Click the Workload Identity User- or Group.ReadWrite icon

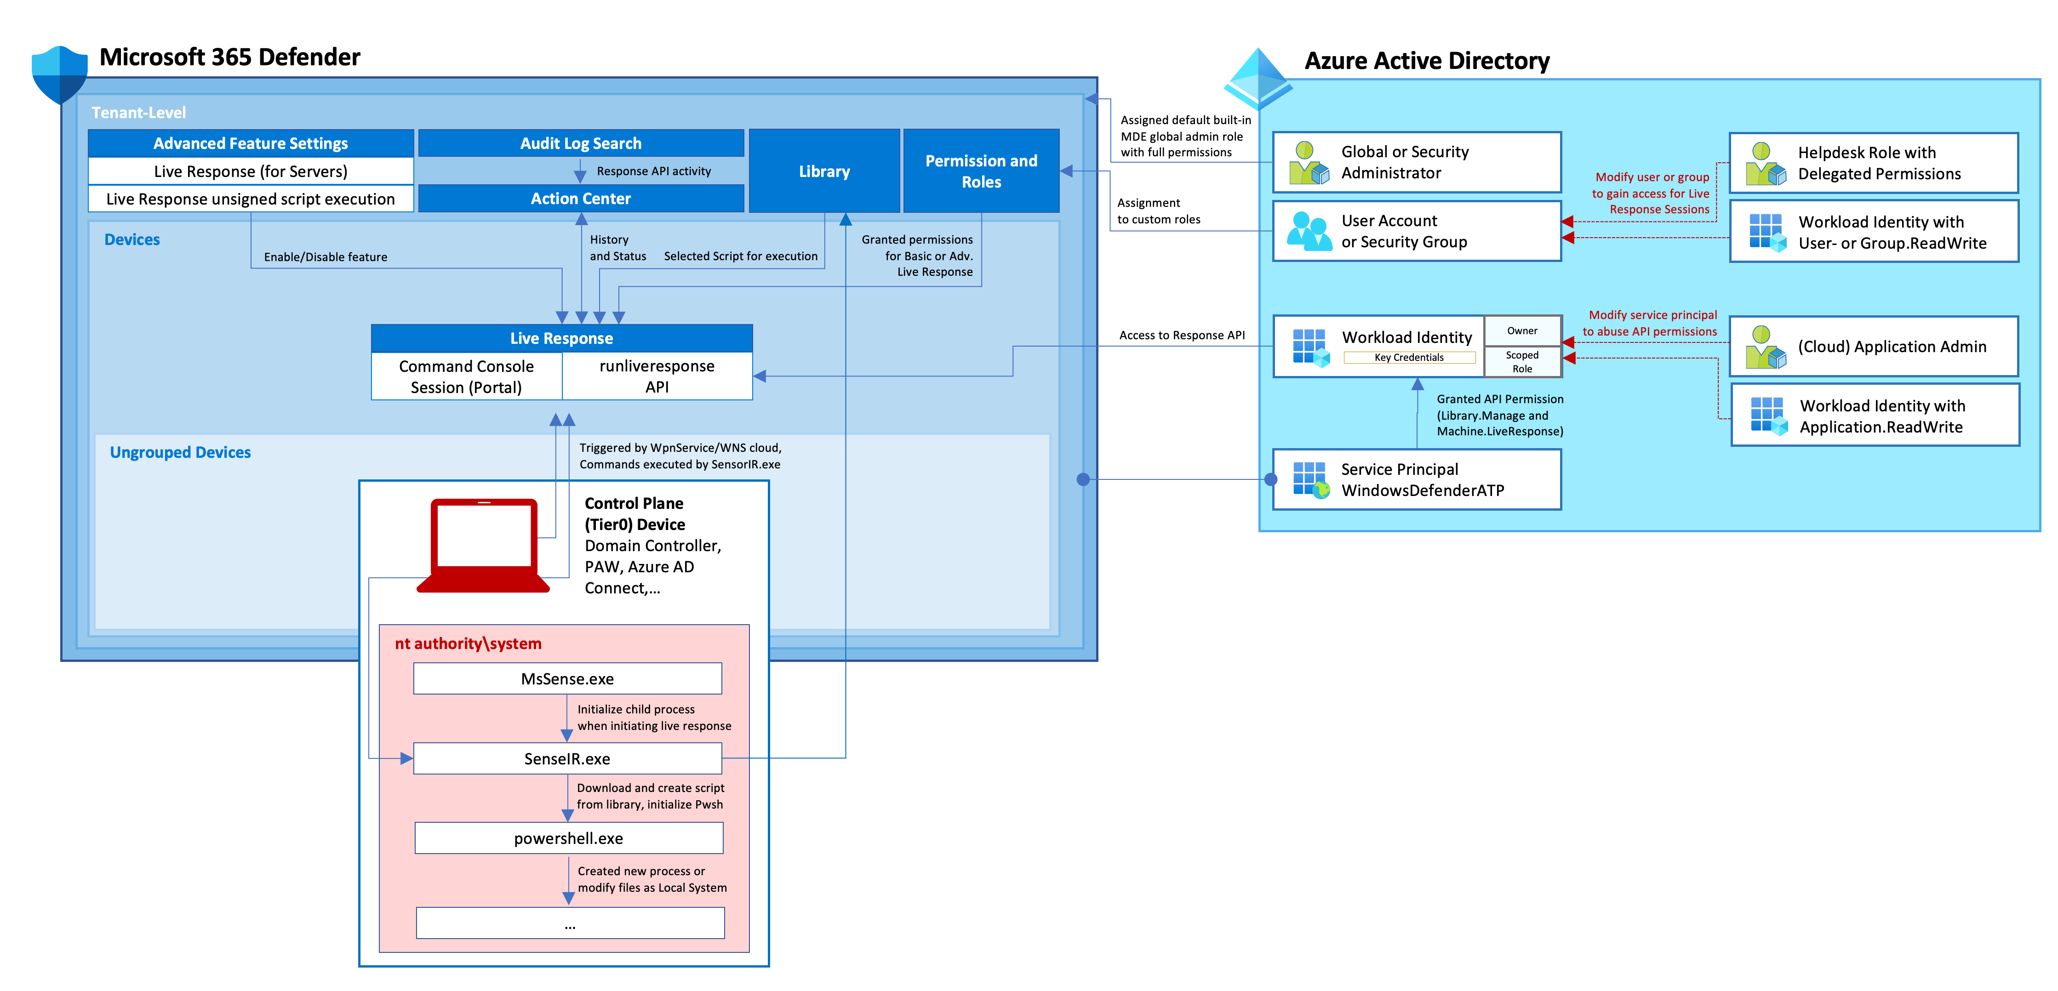[1767, 233]
